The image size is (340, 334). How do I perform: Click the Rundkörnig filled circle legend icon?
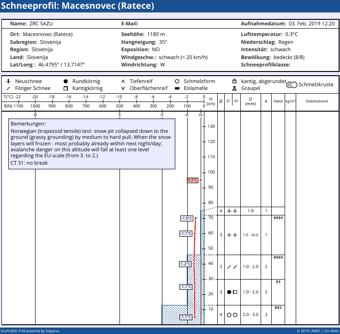[x=66, y=81]
